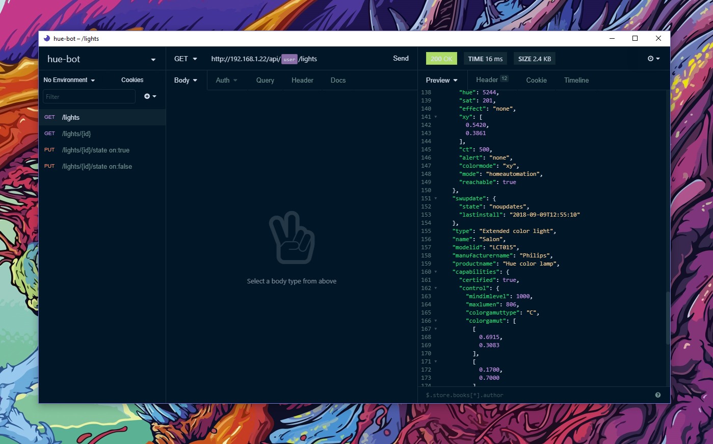
Task: Switch to the Docs tab
Action: (x=338, y=80)
